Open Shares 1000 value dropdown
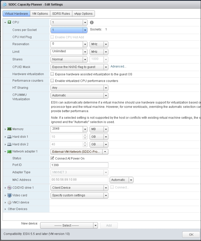 point(106,59)
